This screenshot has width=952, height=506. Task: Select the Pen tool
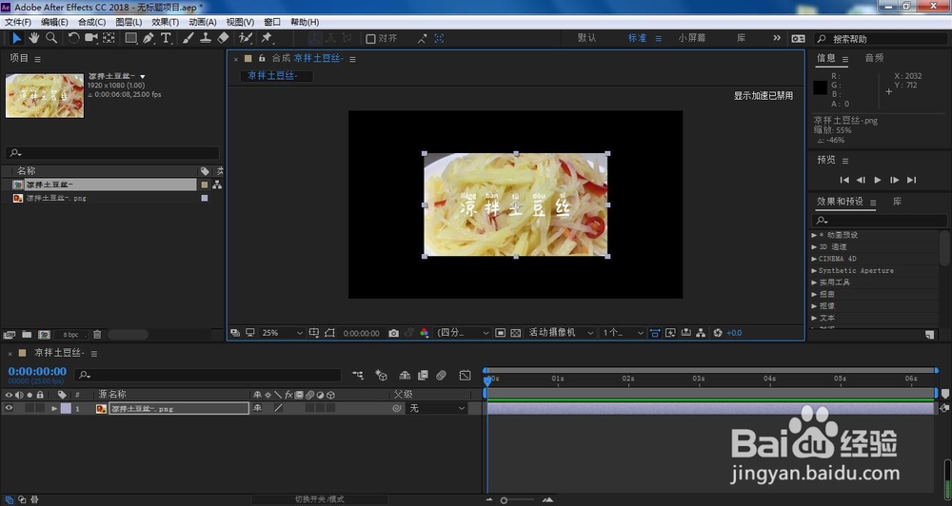149,38
